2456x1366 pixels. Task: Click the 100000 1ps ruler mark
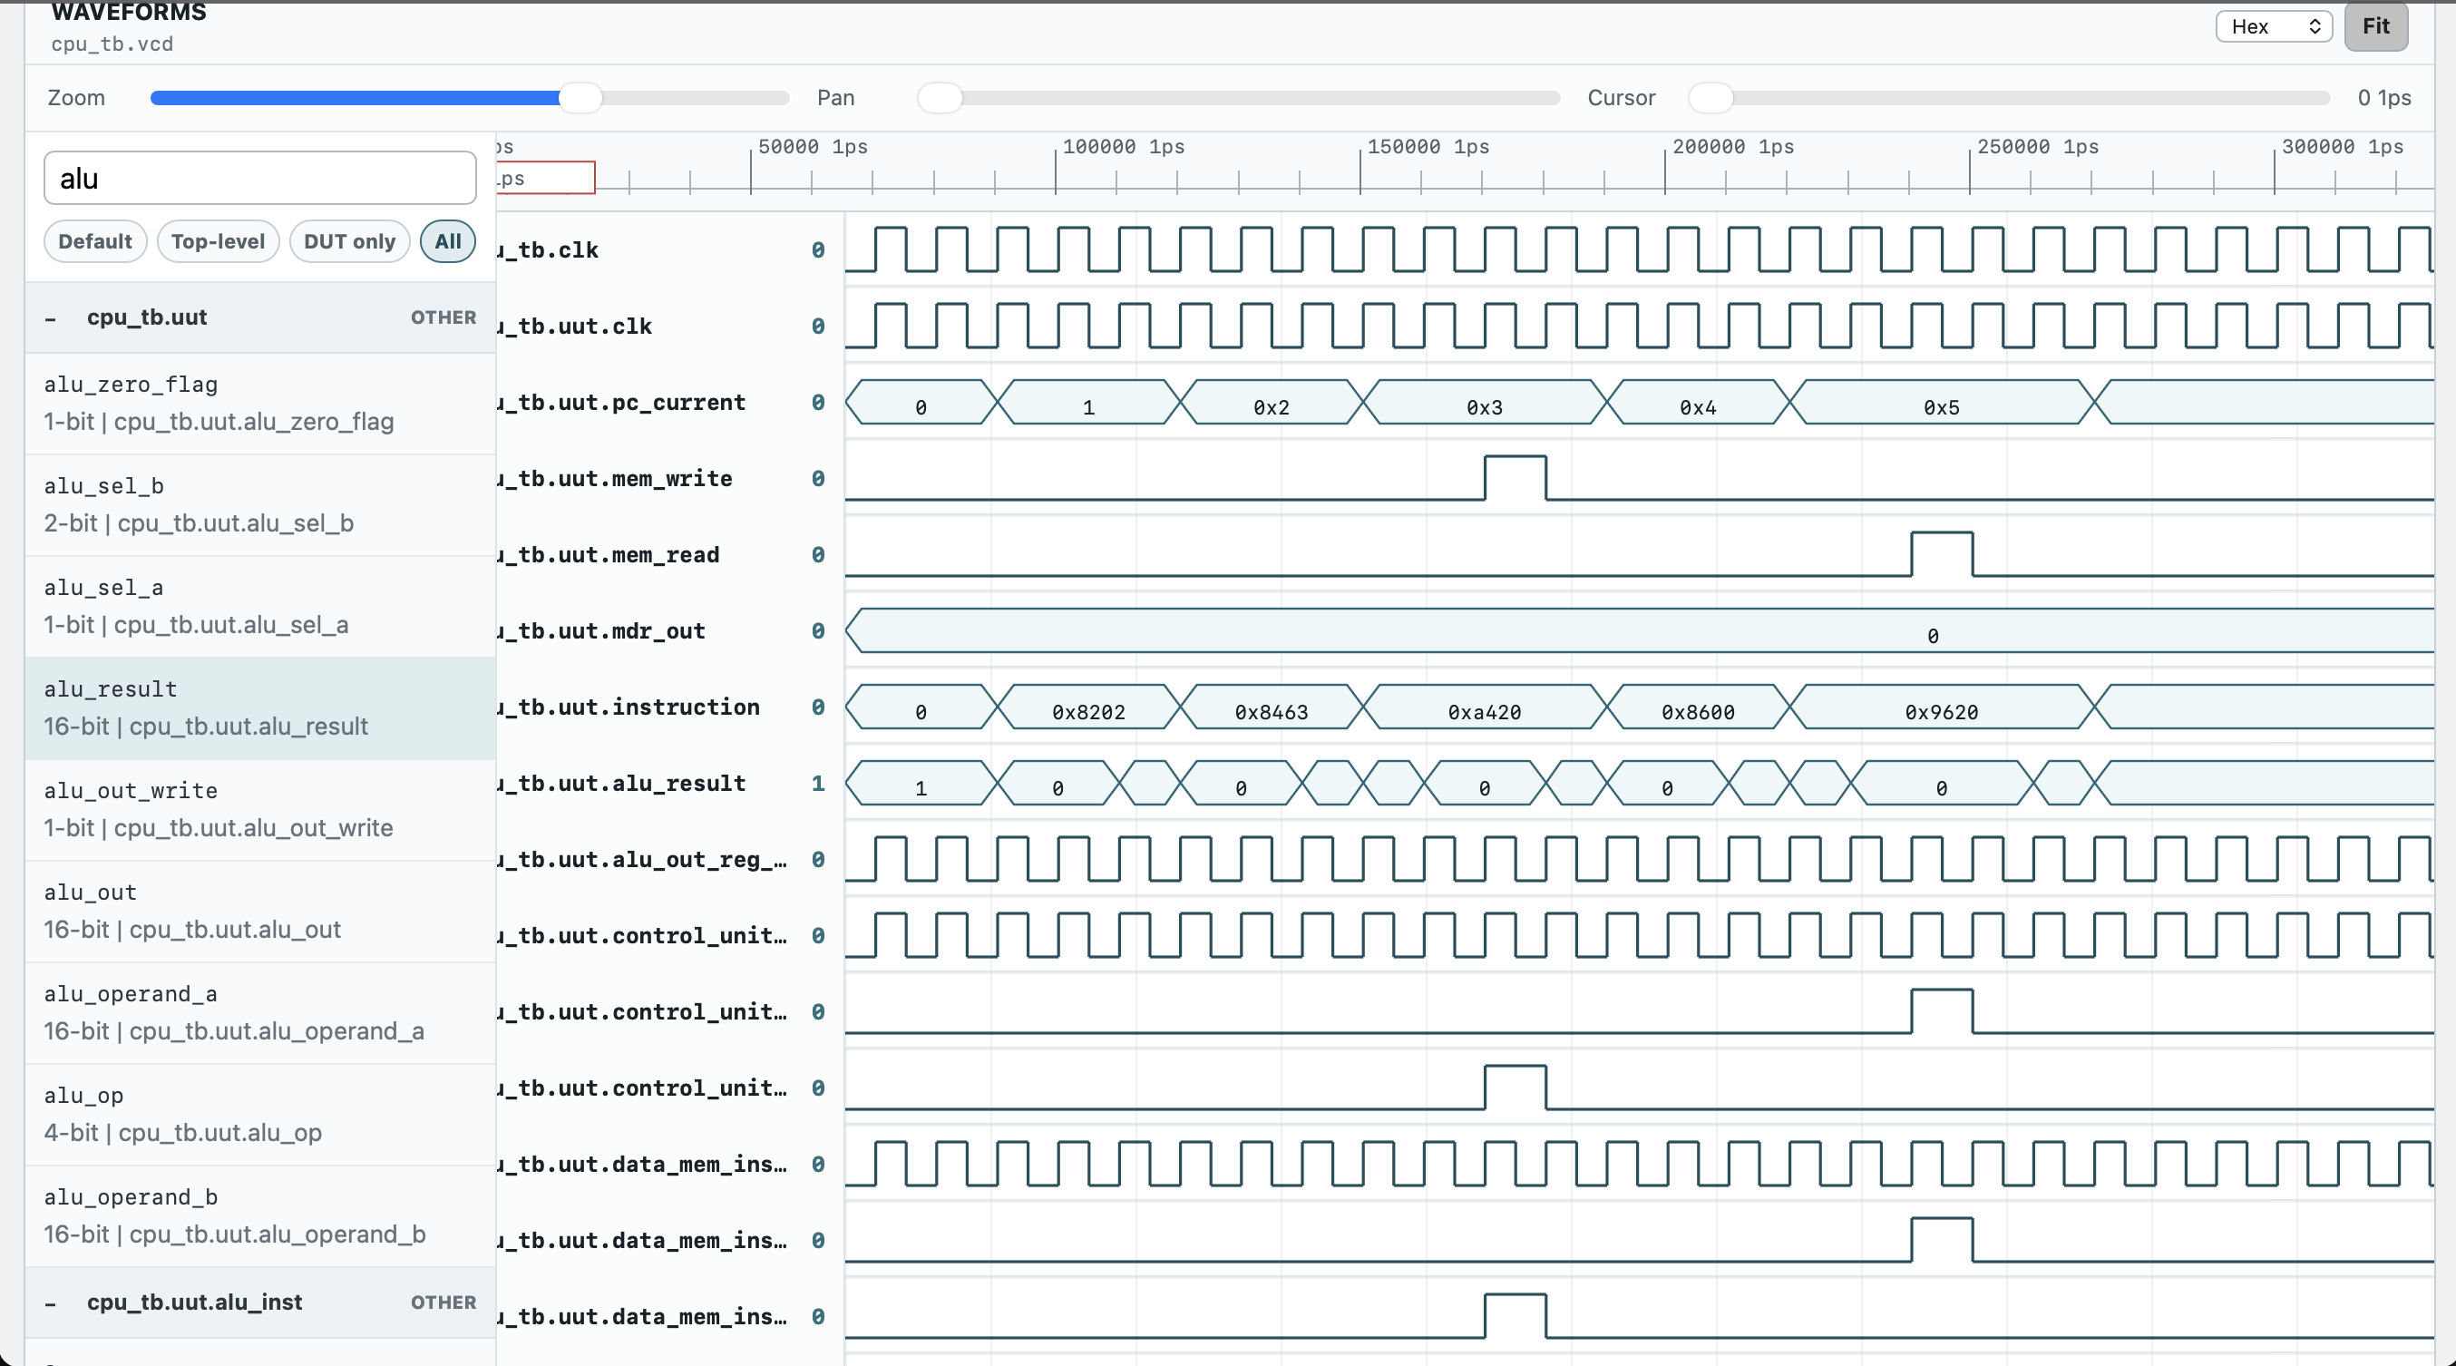pos(1123,147)
